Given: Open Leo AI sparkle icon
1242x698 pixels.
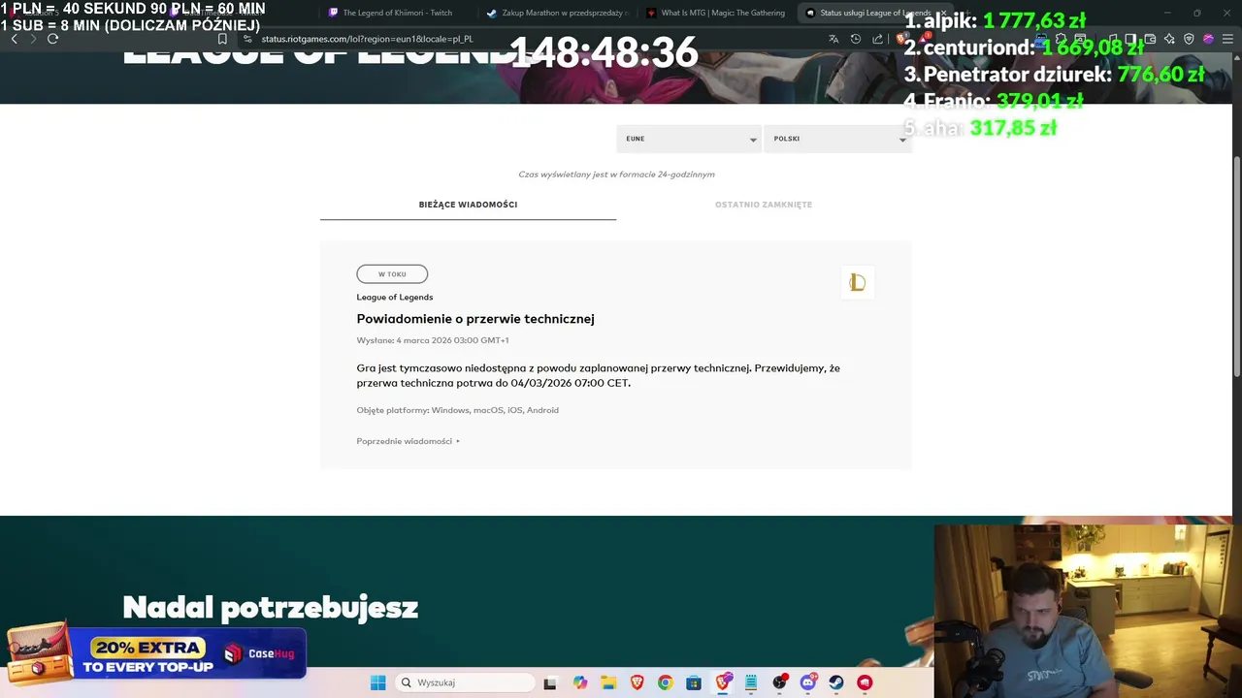Looking at the screenshot, I should tap(1169, 39).
